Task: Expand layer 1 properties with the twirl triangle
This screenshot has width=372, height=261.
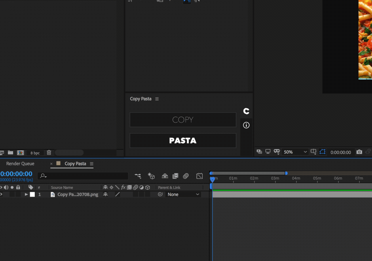Action: tap(27, 195)
